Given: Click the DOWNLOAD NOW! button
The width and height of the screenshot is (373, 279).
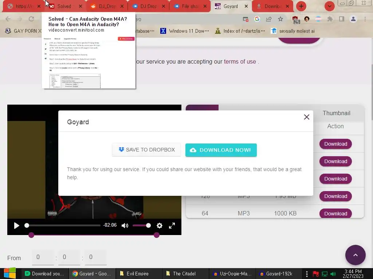Looking at the screenshot, I should (x=221, y=150).
